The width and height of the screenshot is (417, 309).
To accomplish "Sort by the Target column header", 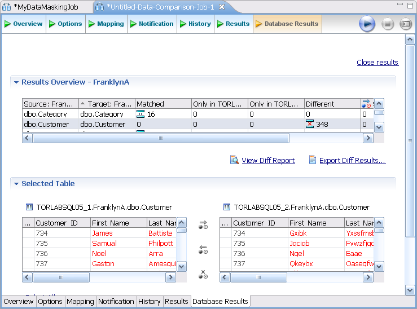I will coord(107,104).
